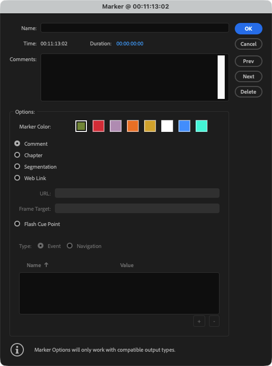Select the Chapter marker type
The height and width of the screenshot is (366, 272).
pos(17,155)
